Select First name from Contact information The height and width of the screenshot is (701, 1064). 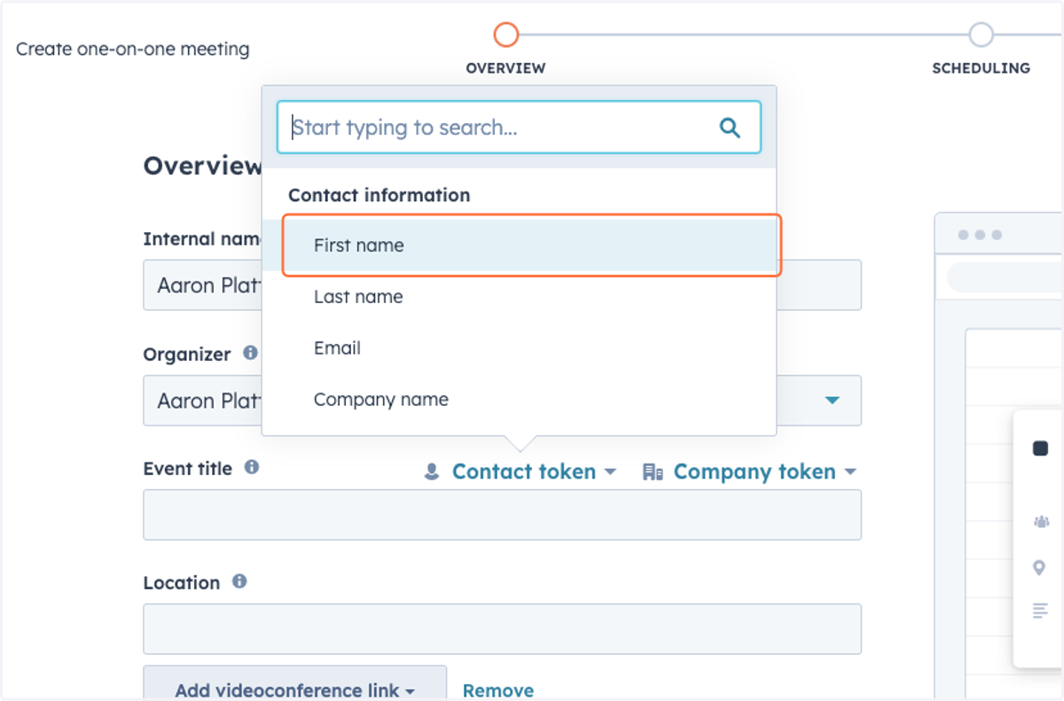[x=532, y=245]
